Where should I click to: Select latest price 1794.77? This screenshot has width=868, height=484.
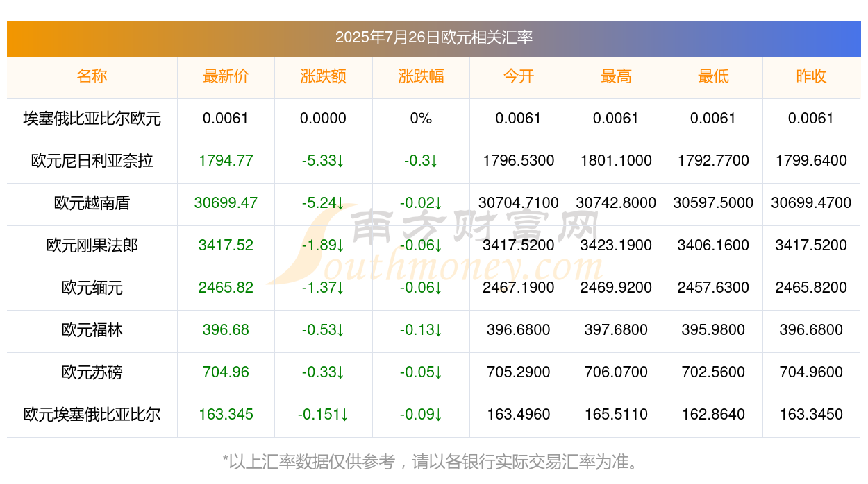click(x=226, y=161)
